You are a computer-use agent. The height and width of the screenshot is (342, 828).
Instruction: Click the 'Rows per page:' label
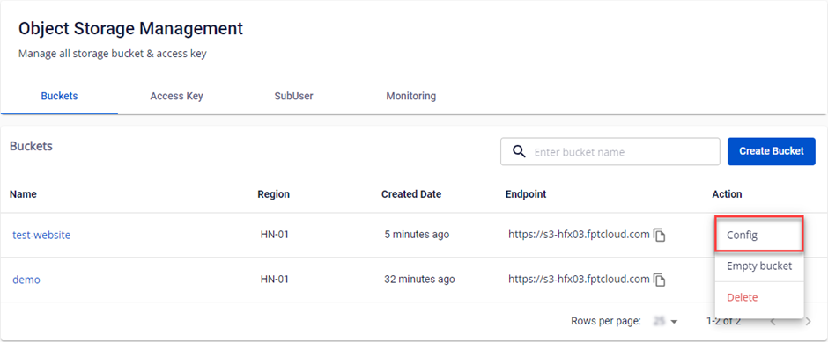click(606, 321)
